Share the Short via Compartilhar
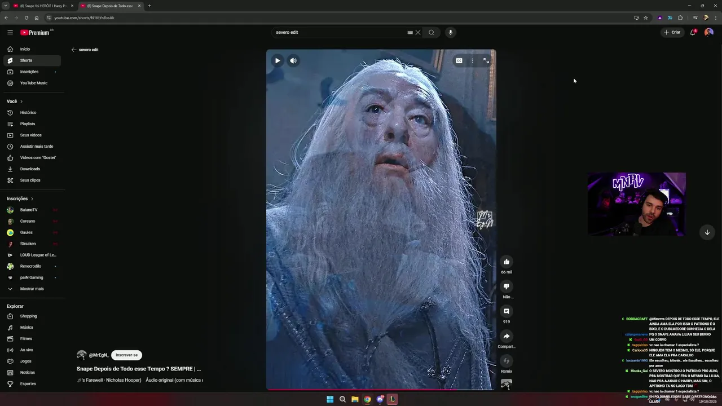This screenshot has height=406, width=722. pyautogui.click(x=507, y=336)
